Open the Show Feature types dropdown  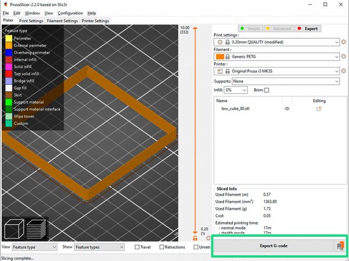pos(99,247)
